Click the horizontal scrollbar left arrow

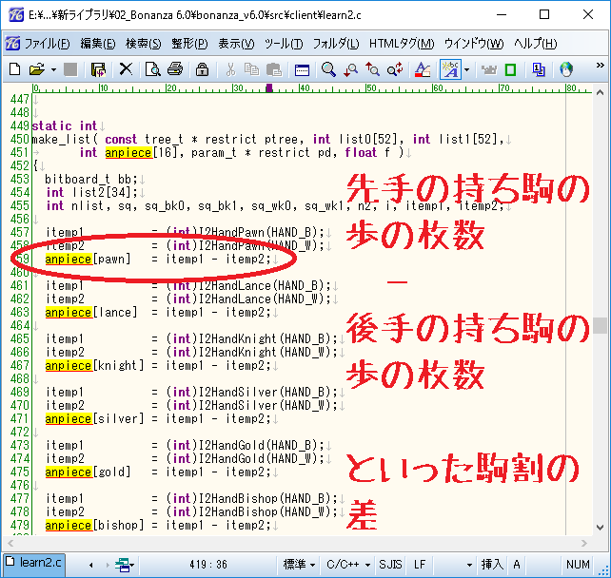(10, 543)
